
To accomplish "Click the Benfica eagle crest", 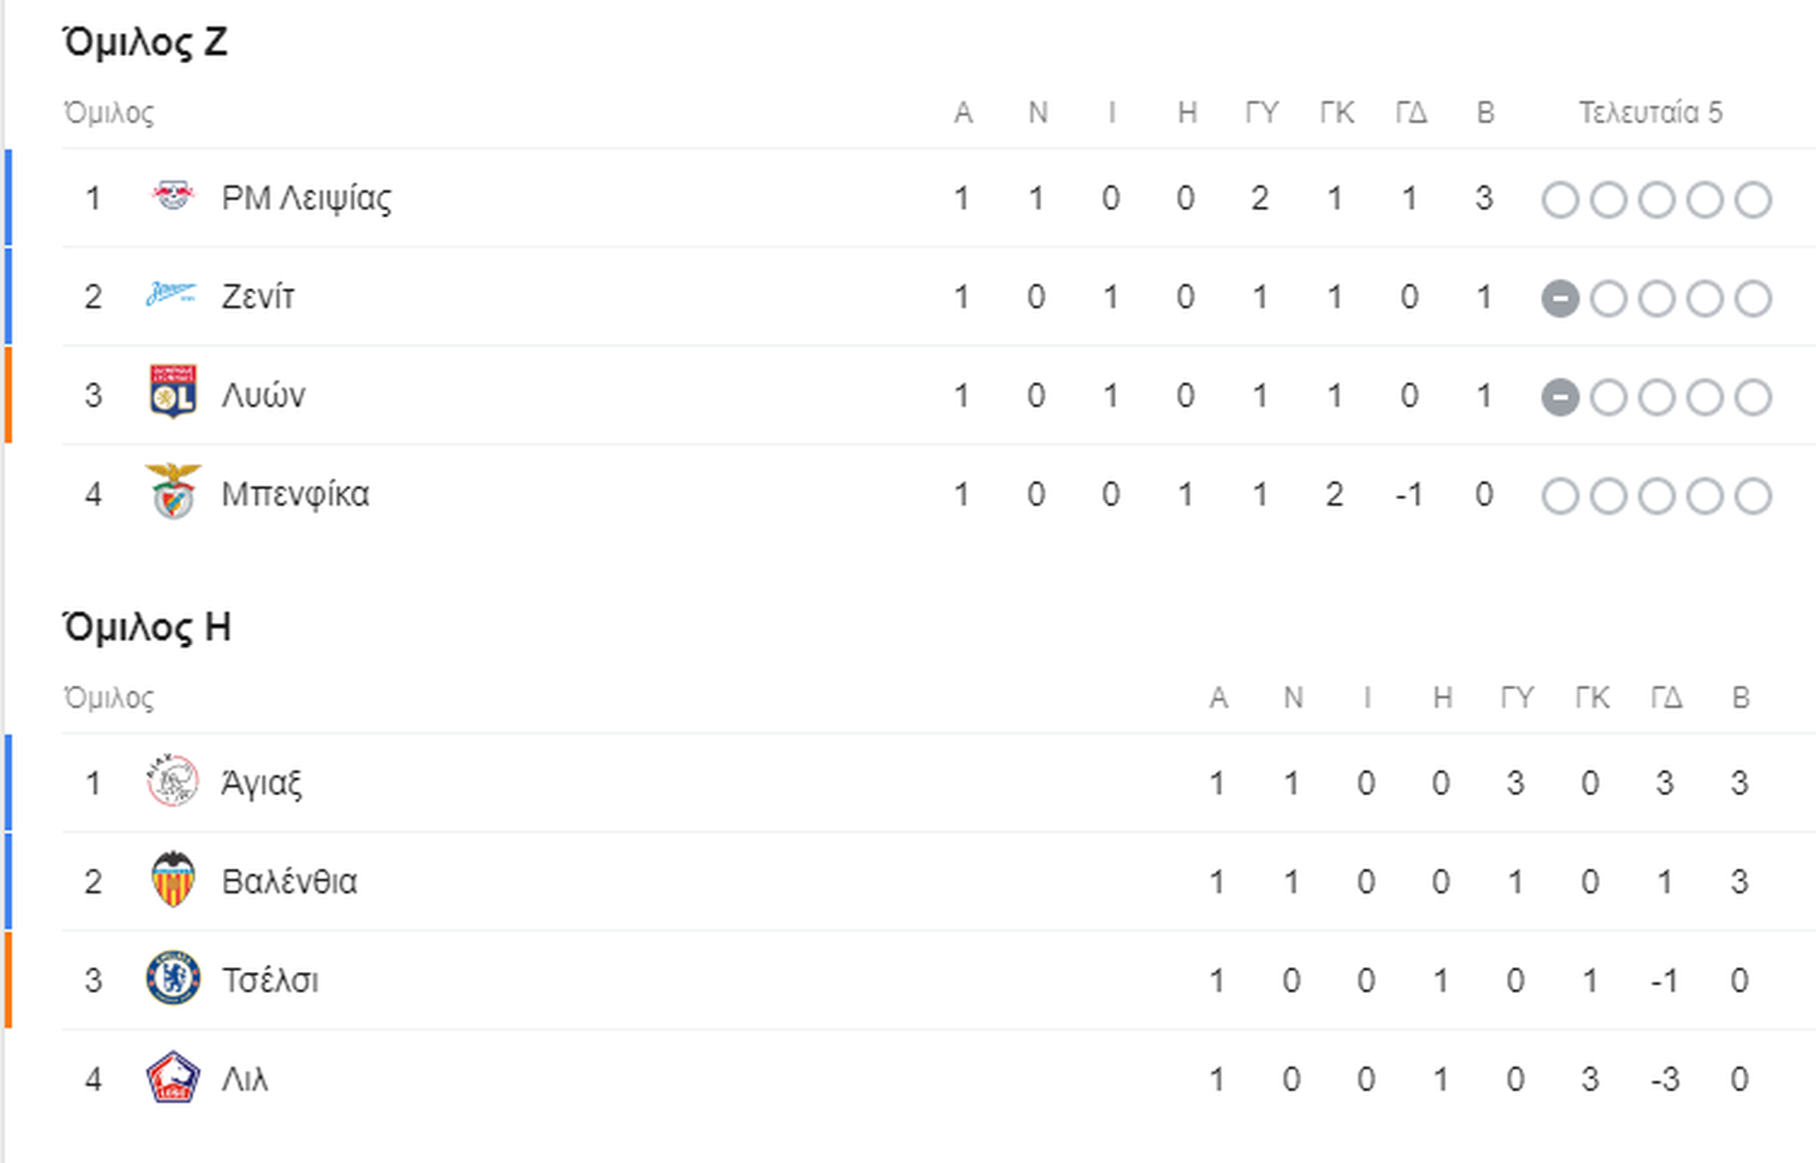I will [173, 492].
